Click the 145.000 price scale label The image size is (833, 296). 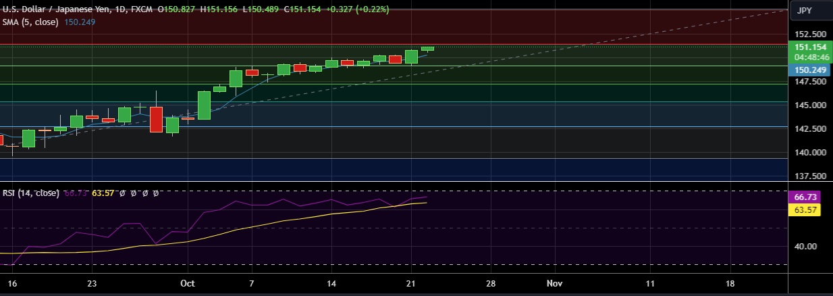pyautogui.click(x=810, y=105)
